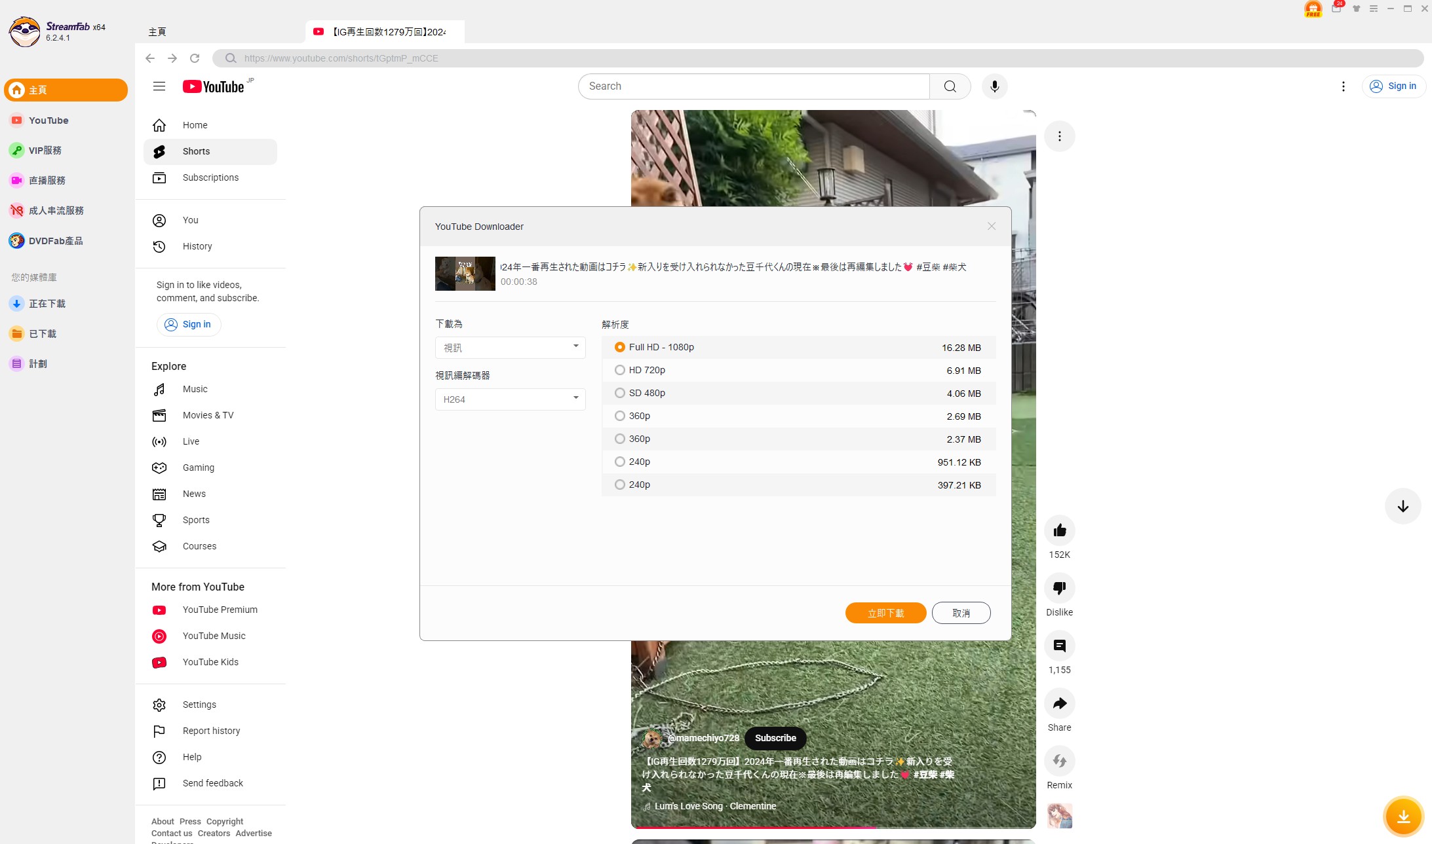Click the YouTube logo
This screenshot has height=844, width=1432.
214,86
